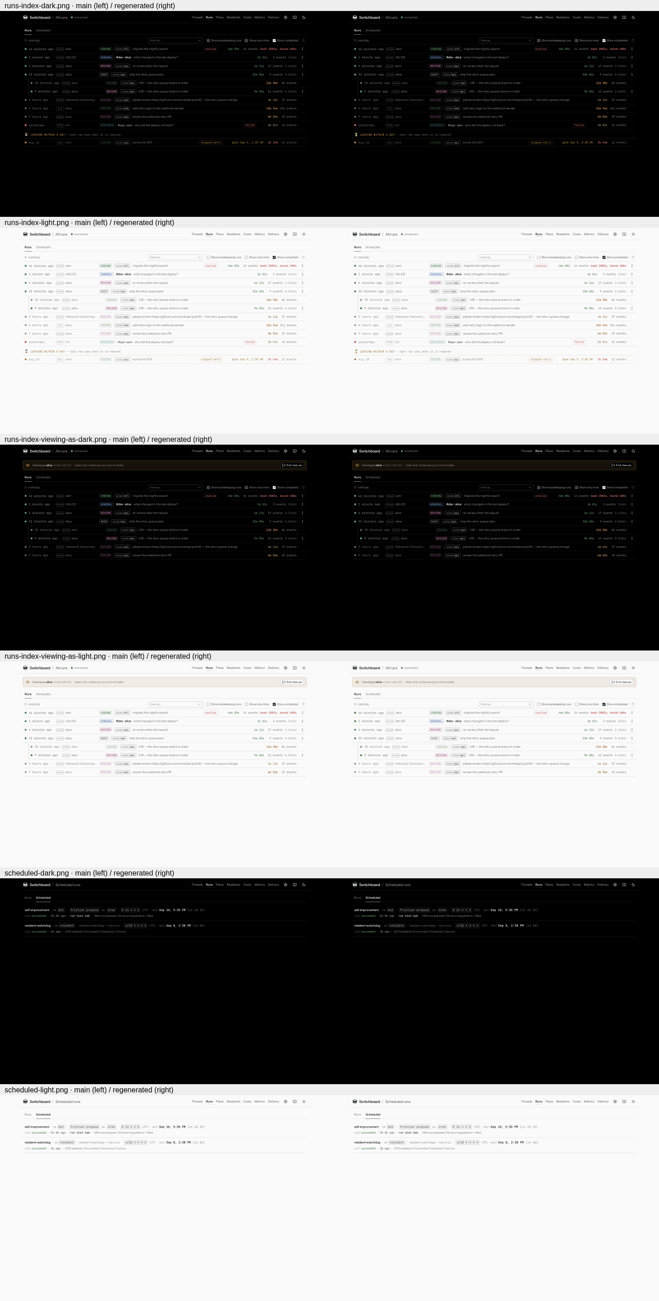
Task: Open docs book icon in runs-index-light regenerated panel
Action: [624, 234]
